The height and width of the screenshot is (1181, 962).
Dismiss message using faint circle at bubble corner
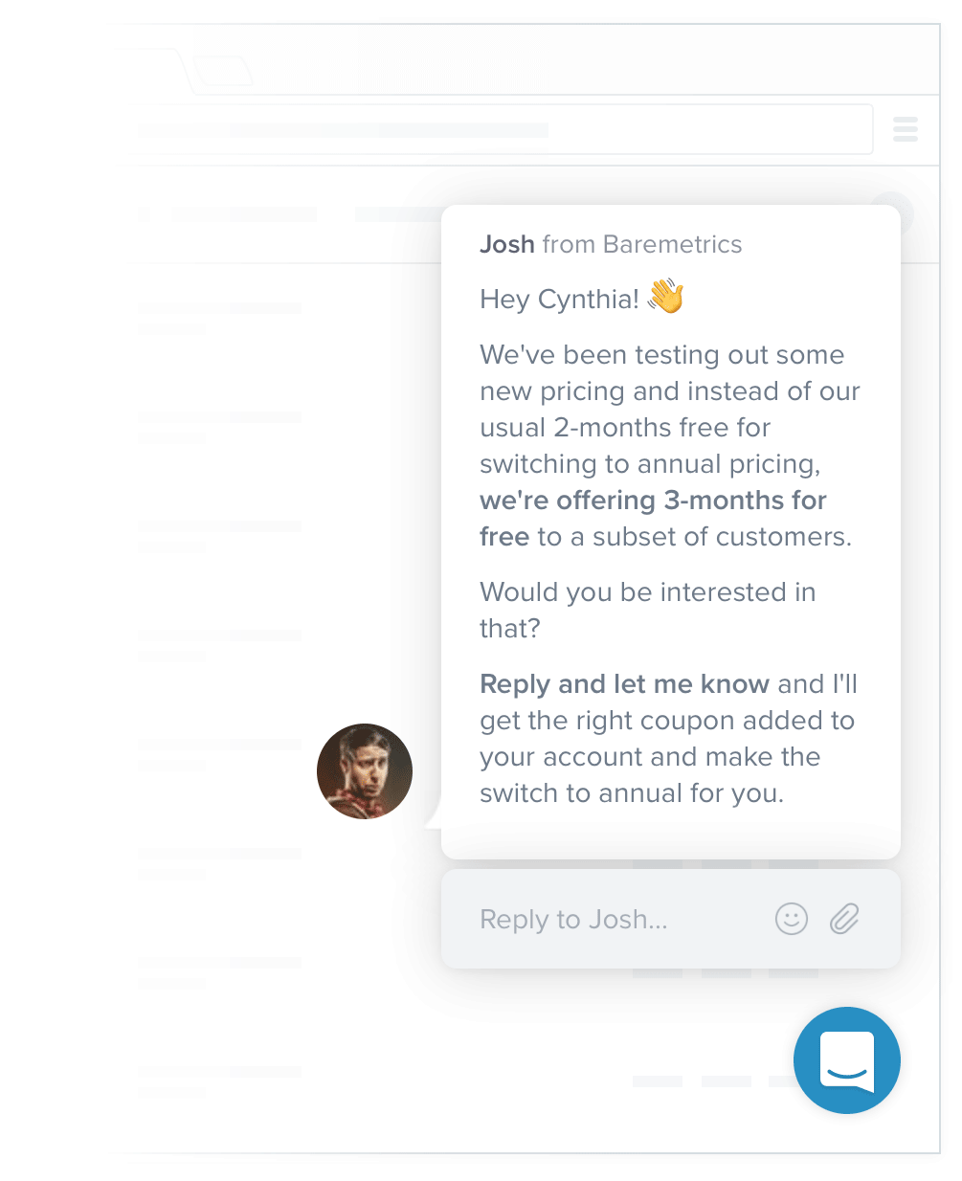coord(895,212)
